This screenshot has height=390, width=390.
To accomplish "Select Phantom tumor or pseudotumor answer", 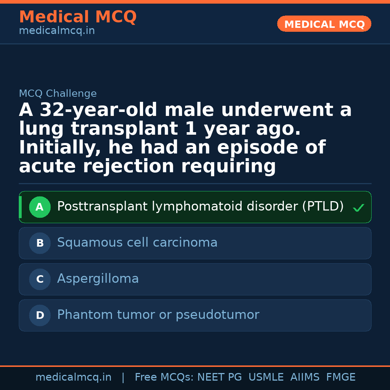I will click(158, 315).
